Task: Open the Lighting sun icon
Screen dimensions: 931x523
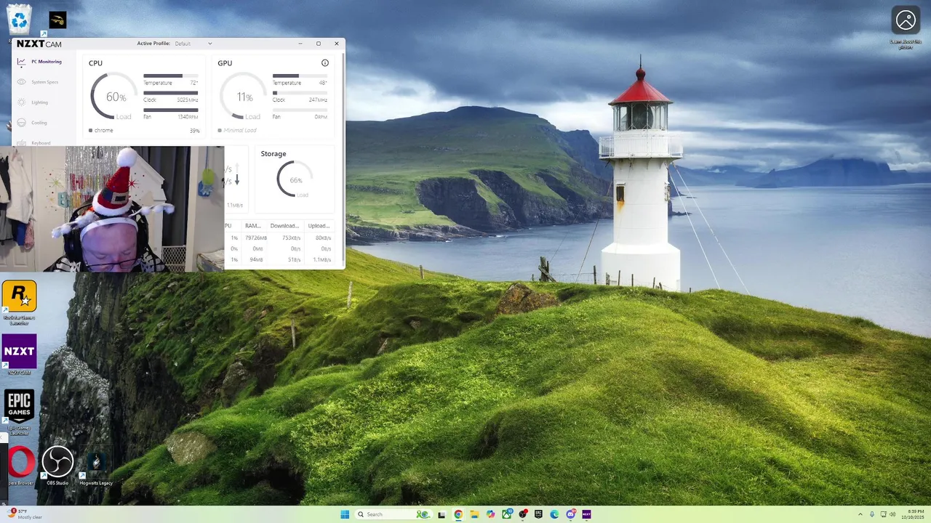Action: click(x=21, y=102)
